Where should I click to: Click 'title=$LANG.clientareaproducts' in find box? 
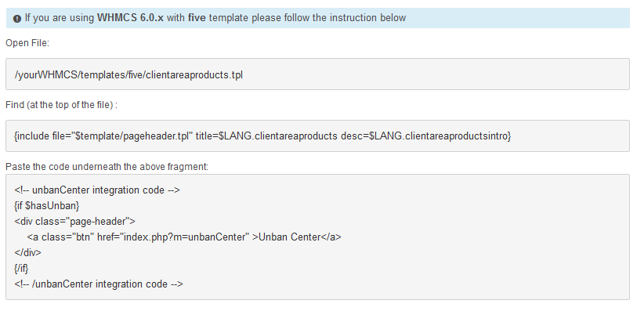click(x=266, y=136)
